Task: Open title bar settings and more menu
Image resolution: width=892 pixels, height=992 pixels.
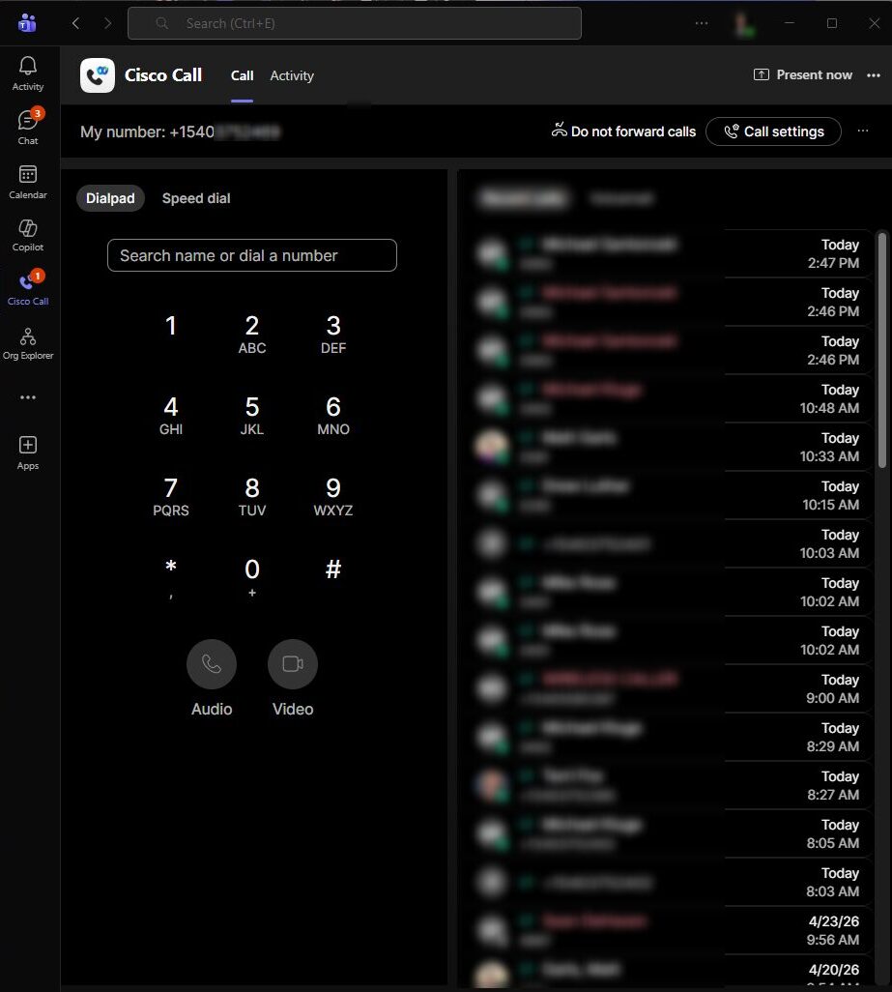Action: (x=702, y=23)
